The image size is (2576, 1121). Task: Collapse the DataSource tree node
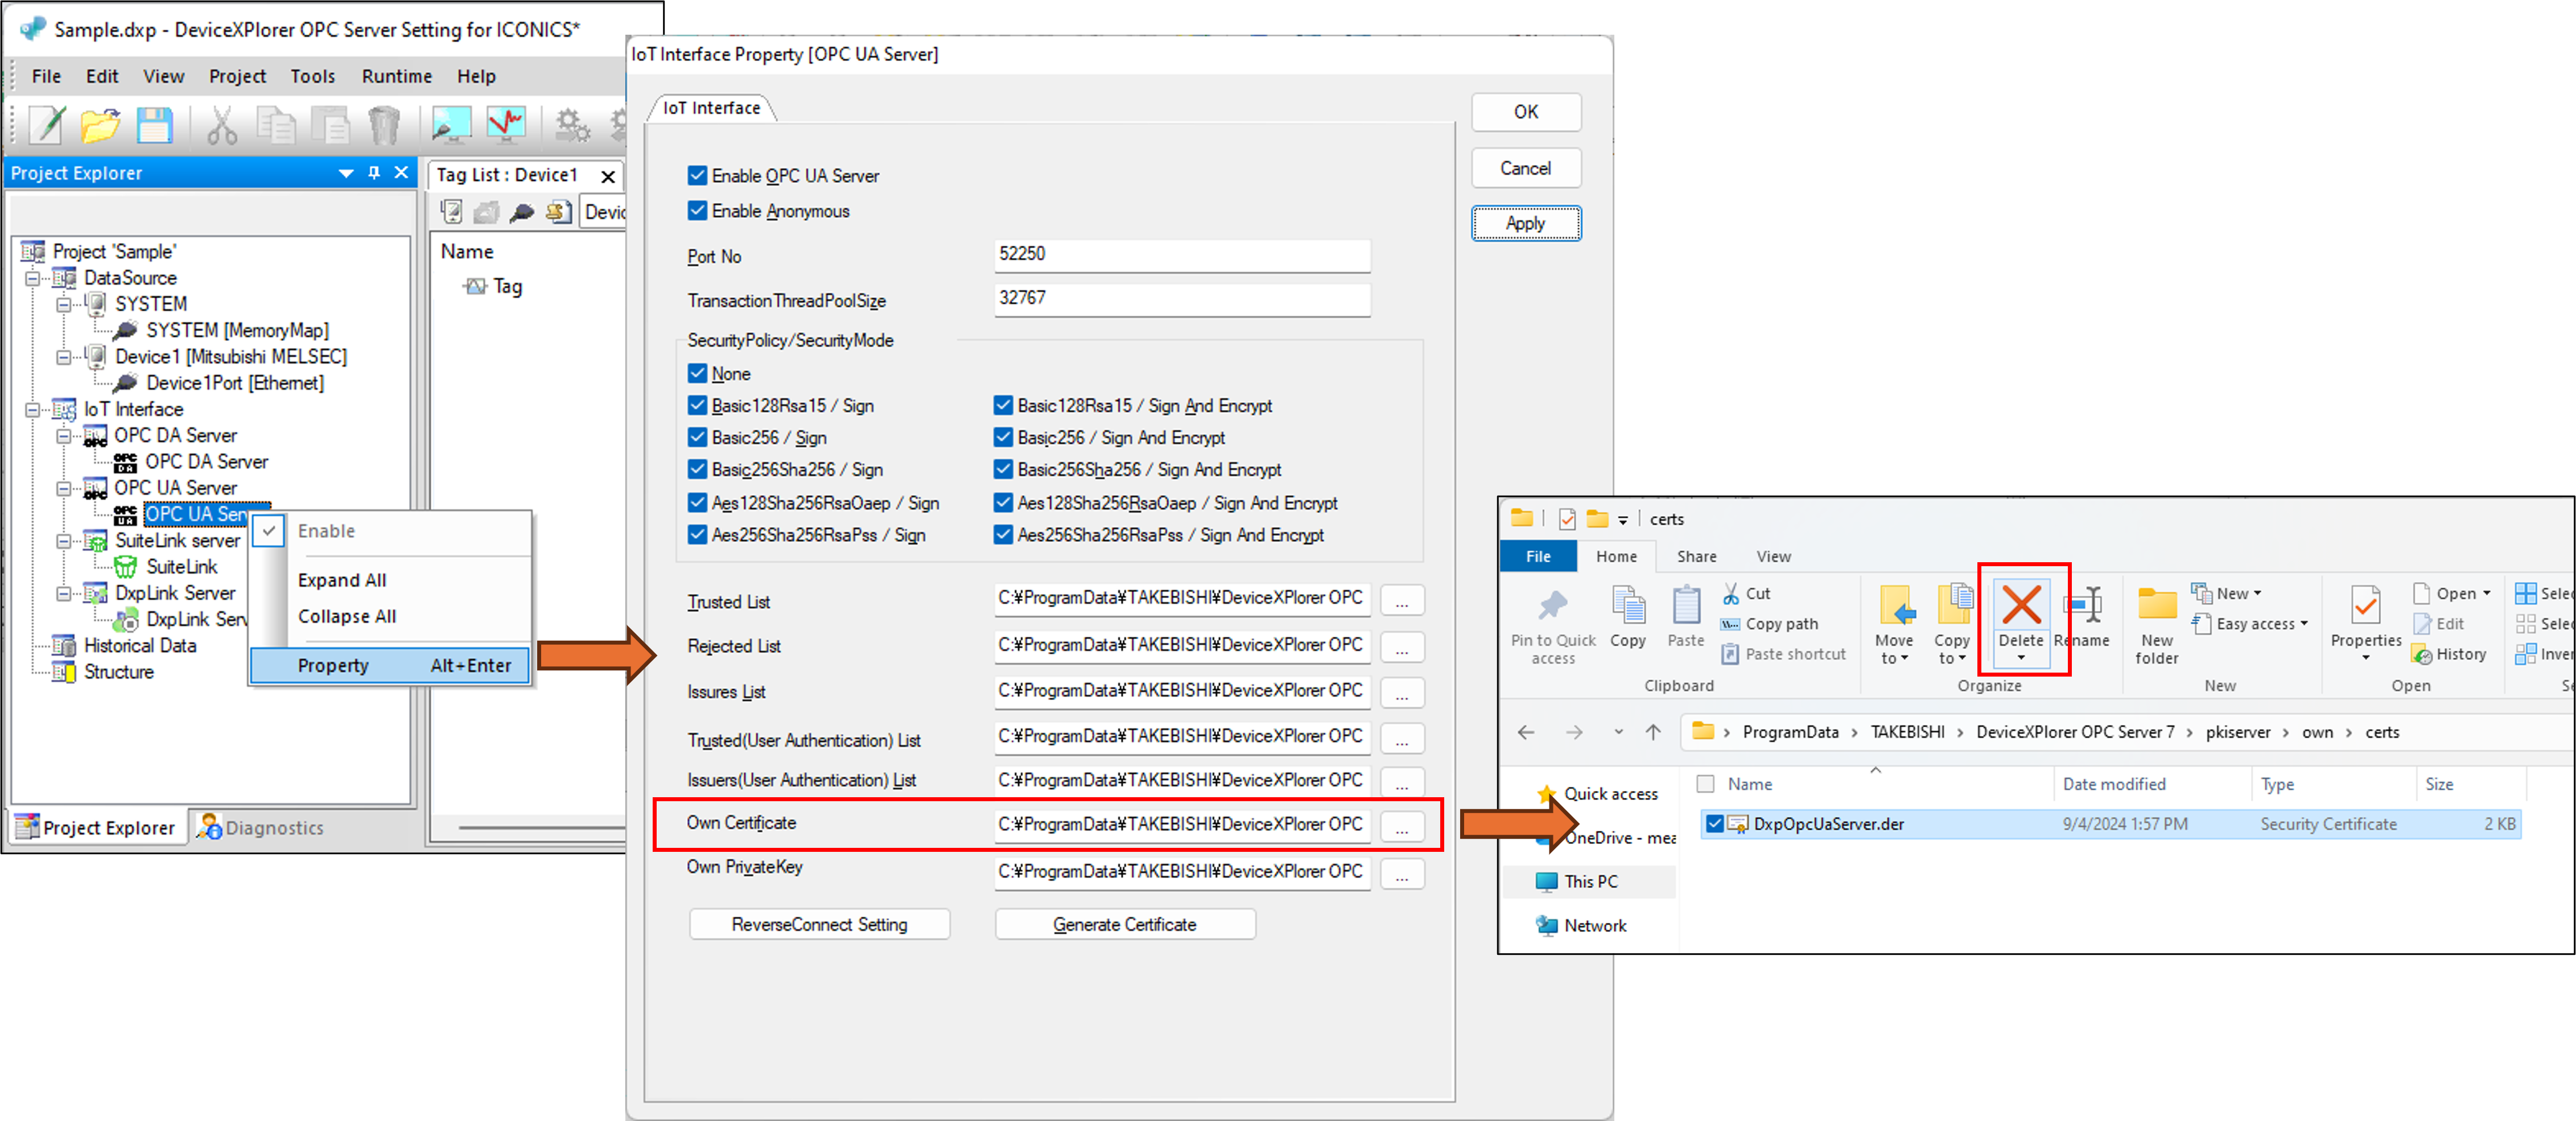pos(33,278)
